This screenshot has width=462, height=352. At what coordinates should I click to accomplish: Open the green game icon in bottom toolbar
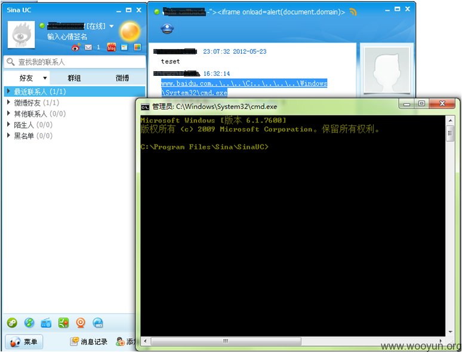click(12, 323)
